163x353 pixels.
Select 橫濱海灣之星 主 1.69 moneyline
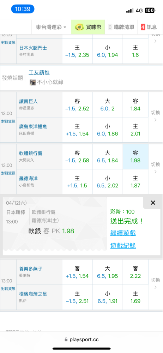[135, 297]
